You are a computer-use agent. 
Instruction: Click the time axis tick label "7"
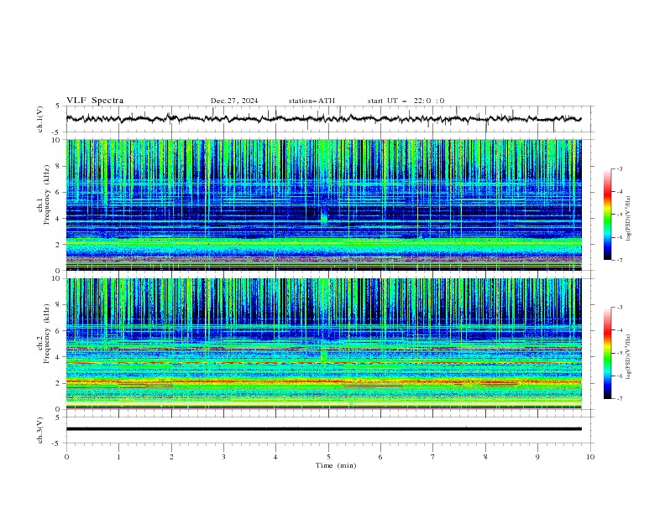pyautogui.click(x=433, y=457)
